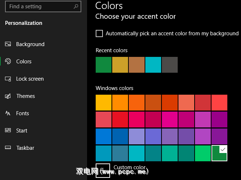Click the Background picture icon in sidebar

[x=8, y=44]
